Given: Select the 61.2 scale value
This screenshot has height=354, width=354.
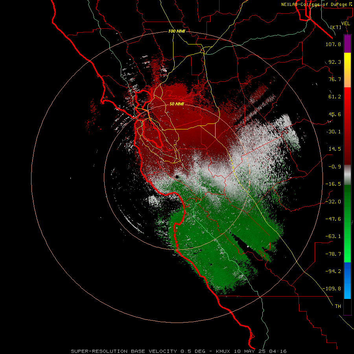Looking at the screenshot, I should (x=335, y=97).
